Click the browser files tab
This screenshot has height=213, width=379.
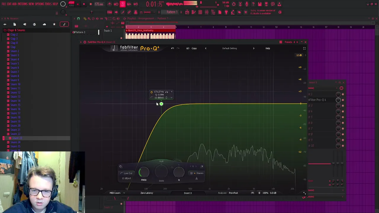click(x=15, y=24)
